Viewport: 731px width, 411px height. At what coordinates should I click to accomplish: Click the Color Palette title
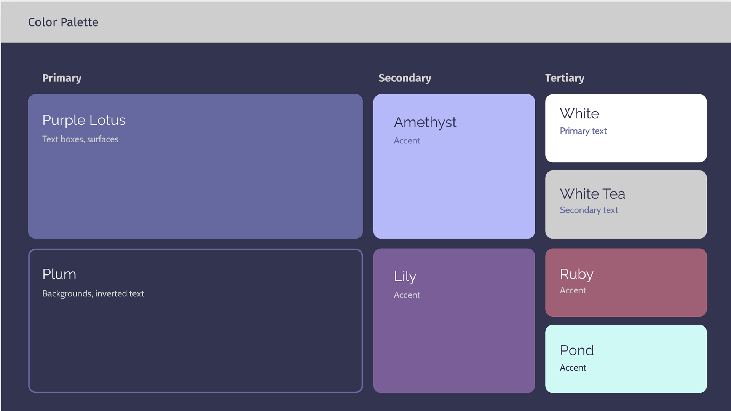pos(63,22)
